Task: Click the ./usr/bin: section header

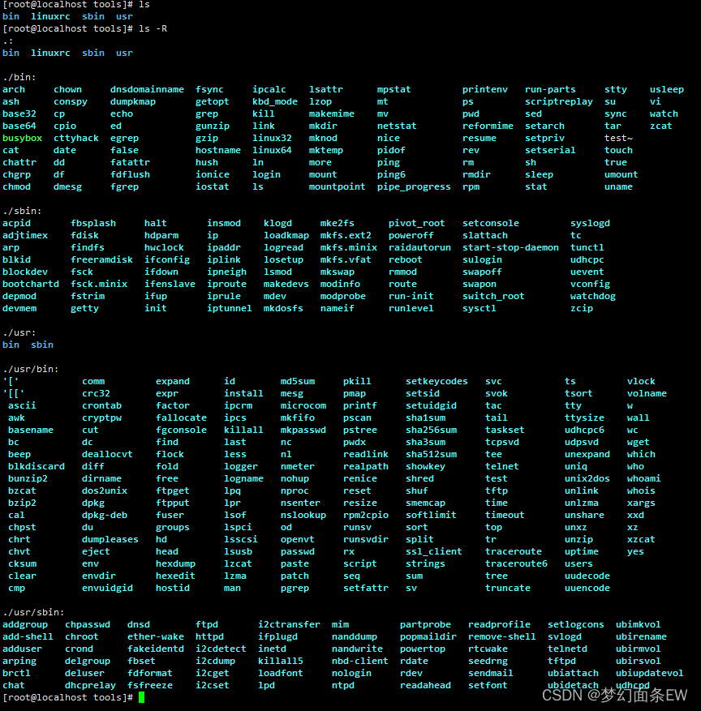Action: 28,368
